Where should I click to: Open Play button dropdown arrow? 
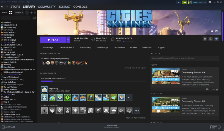point(68,40)
